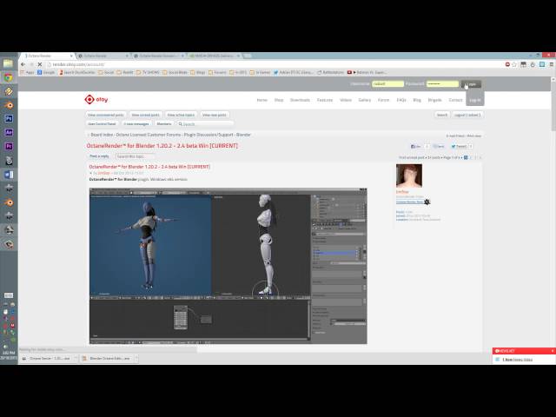Open the Home menu item

(261, 100)
